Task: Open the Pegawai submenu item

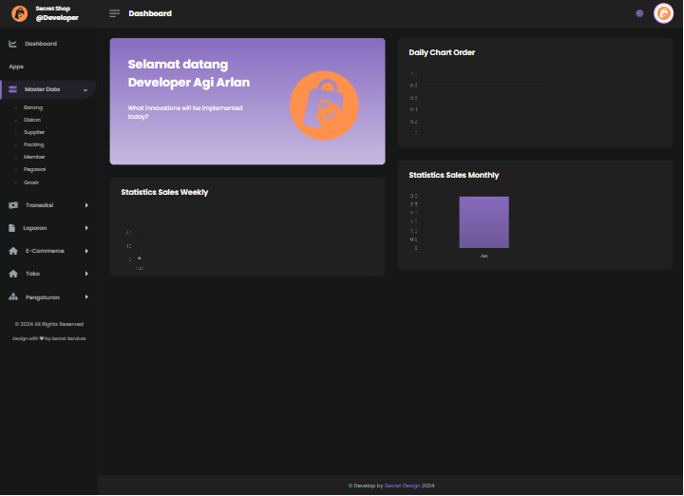Action: click(x=34, y=169)
